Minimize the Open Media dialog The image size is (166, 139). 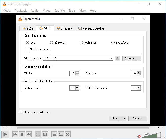(121, 19)
